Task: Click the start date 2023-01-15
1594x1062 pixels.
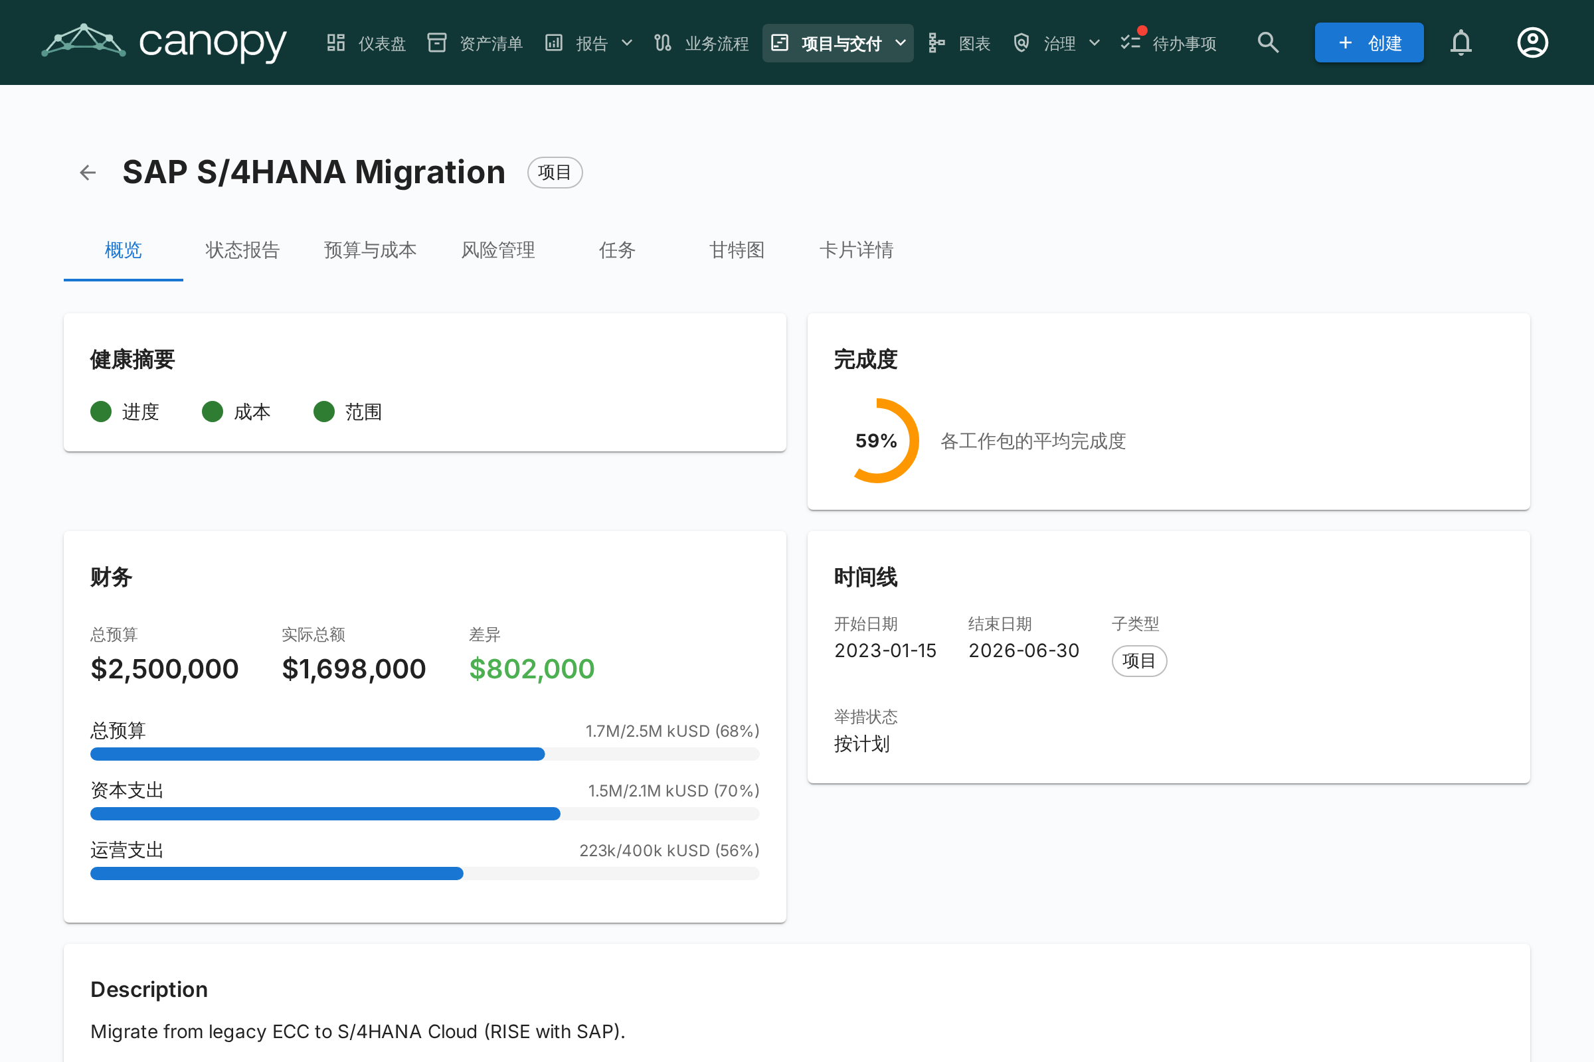Action: click(885, 651)
